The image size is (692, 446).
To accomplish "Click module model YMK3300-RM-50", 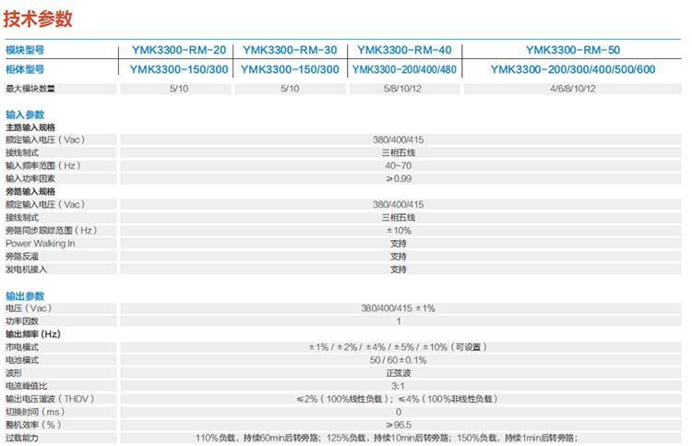I will point(573,50).
